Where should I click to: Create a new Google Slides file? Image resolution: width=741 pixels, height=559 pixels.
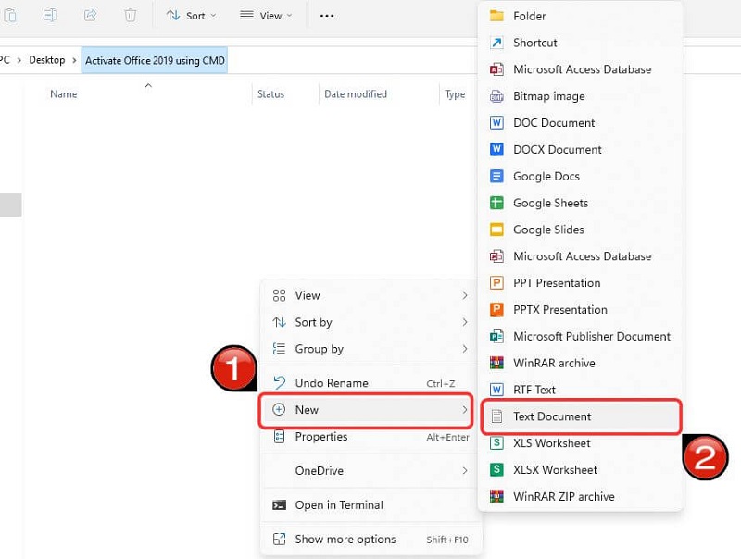(581, 230)
